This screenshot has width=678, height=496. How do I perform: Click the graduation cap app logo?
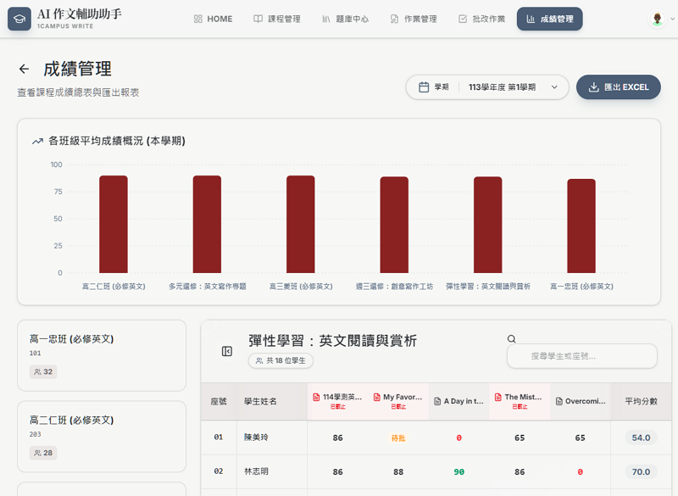(x=19, y=19)
